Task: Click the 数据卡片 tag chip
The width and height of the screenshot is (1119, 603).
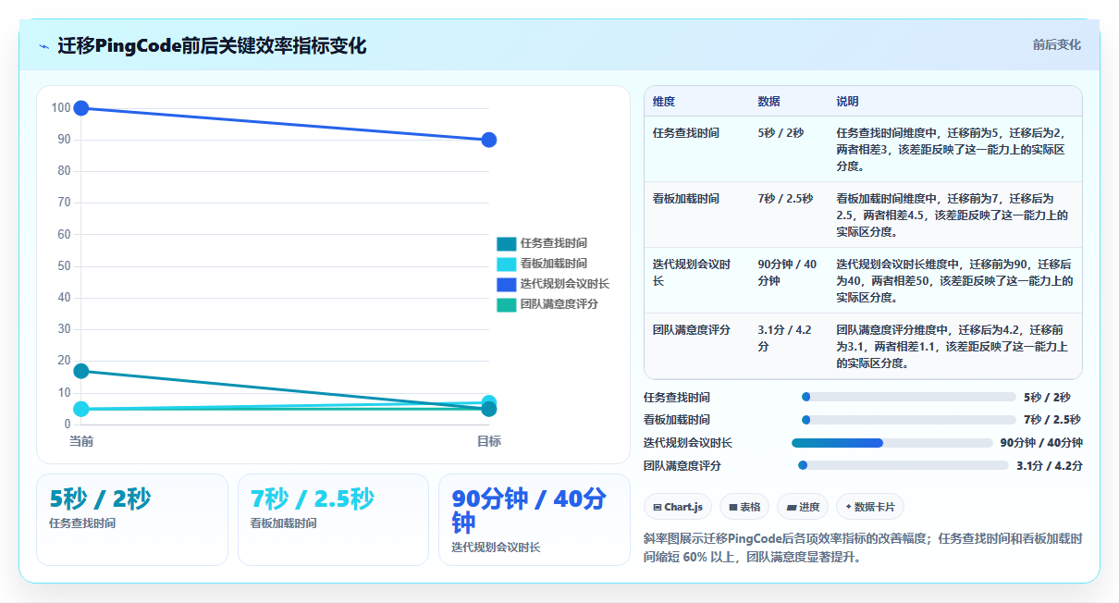Action: click(870, 507)
